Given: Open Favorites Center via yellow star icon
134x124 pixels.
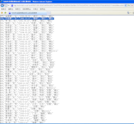Looking at the screenshot, I should 2,13.
